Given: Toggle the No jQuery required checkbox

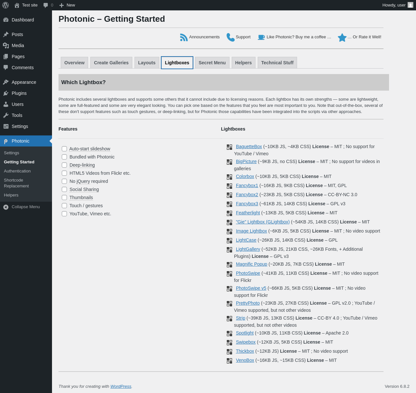Looking at the screenshot, I should 64,181.
